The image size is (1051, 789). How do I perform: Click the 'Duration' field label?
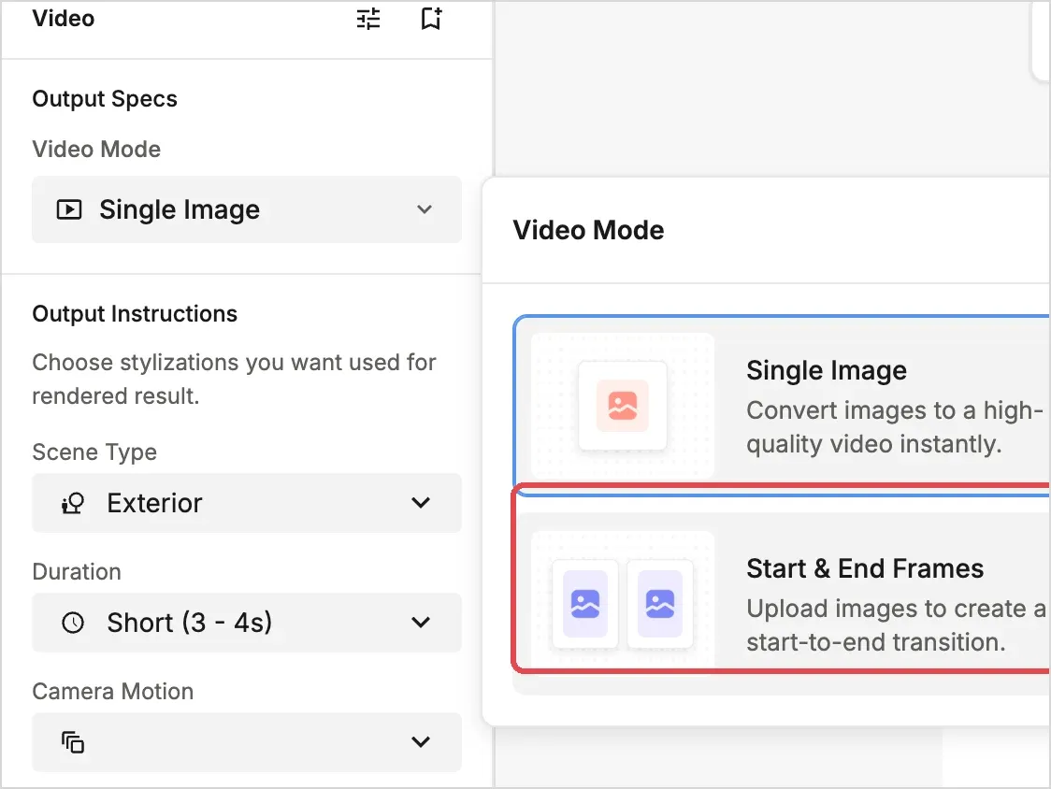[x=77, y=572]
